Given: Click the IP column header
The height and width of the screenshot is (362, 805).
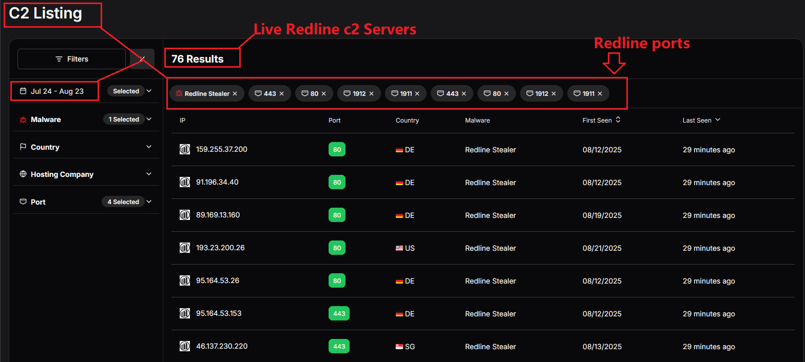Looking at the screenshot, I should pyautogui.click(x=182, y=120).
